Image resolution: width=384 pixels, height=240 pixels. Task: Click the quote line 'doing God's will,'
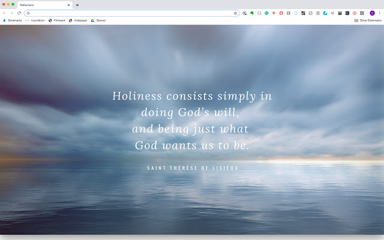tap(190, 112)
